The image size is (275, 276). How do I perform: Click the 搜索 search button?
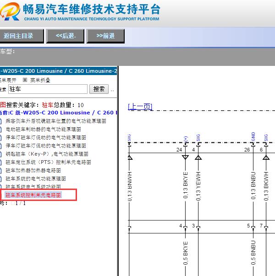coord(99,89)
